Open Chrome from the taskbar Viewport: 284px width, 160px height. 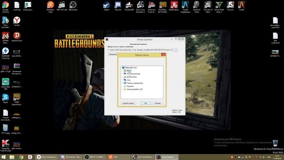(21, 157)
